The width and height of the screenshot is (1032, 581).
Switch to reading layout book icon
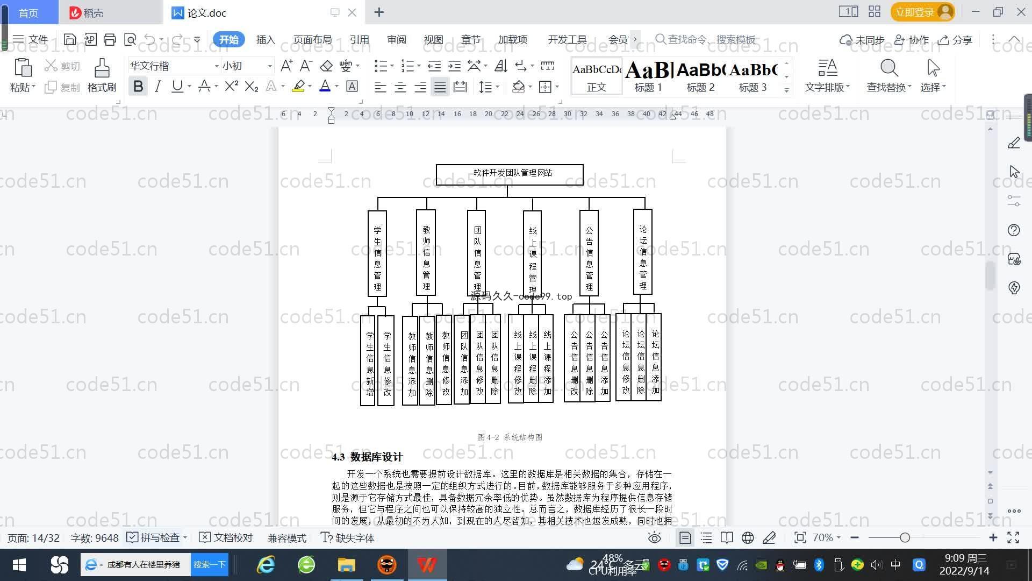point(727,537)
